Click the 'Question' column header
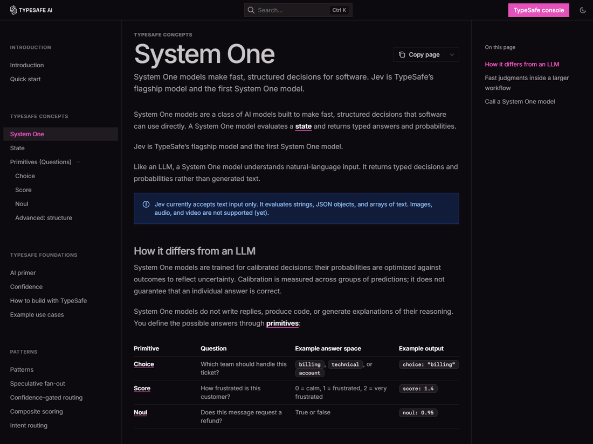Image resolution: width=593 pixels, height=444 pixels. click(x=213, y=349)
